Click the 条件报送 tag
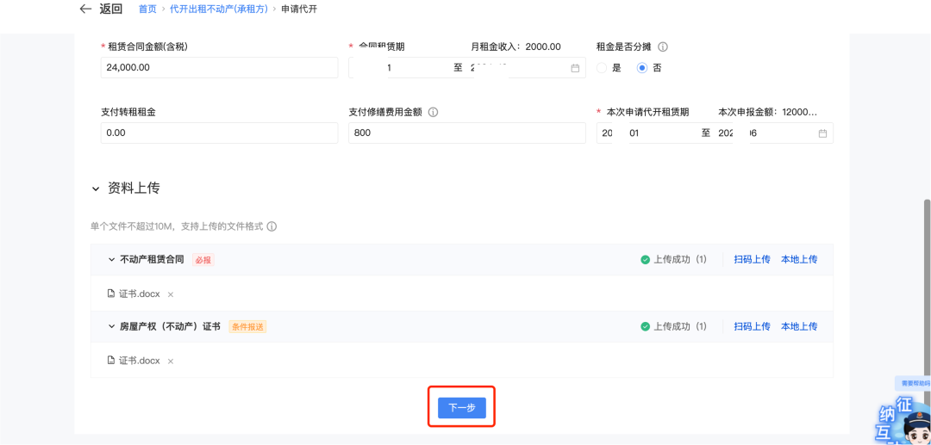 247,326
